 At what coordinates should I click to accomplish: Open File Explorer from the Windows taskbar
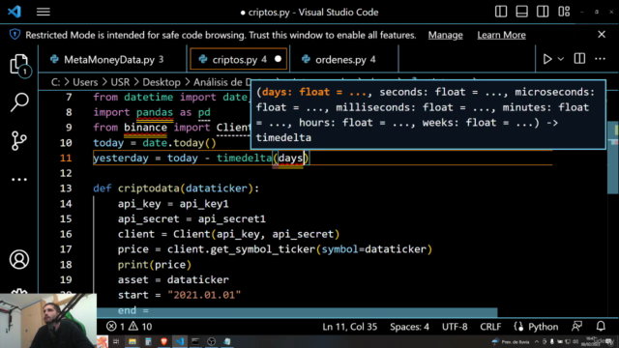[x=133, y=341]
